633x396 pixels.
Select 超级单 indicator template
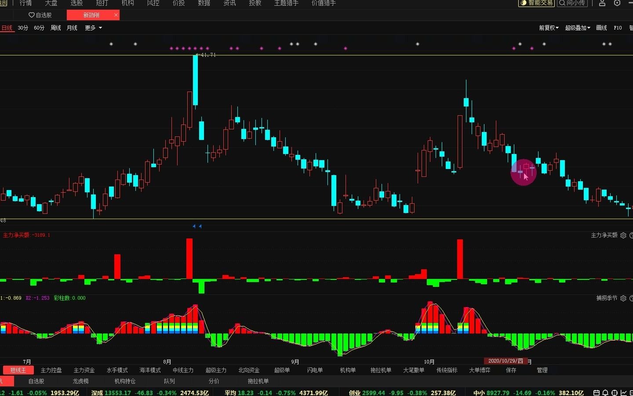pos(282,370)
